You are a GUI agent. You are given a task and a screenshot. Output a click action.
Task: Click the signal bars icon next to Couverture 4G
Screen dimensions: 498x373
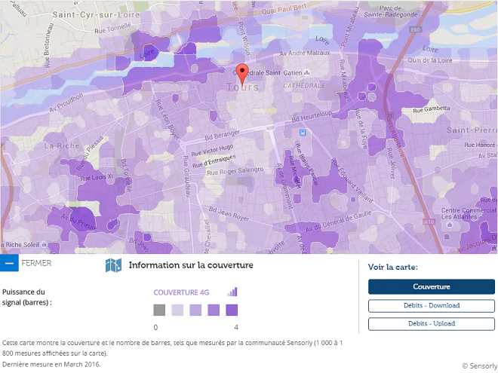click(232, 292)
